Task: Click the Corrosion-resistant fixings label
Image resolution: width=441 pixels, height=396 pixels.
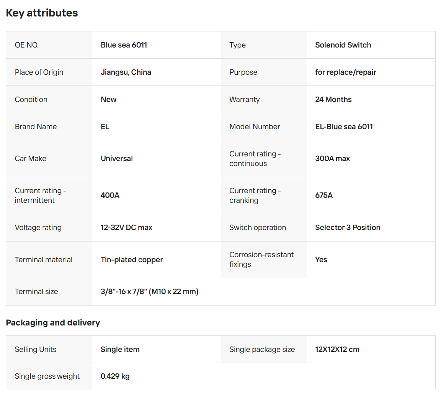Action: coord(261,260)
